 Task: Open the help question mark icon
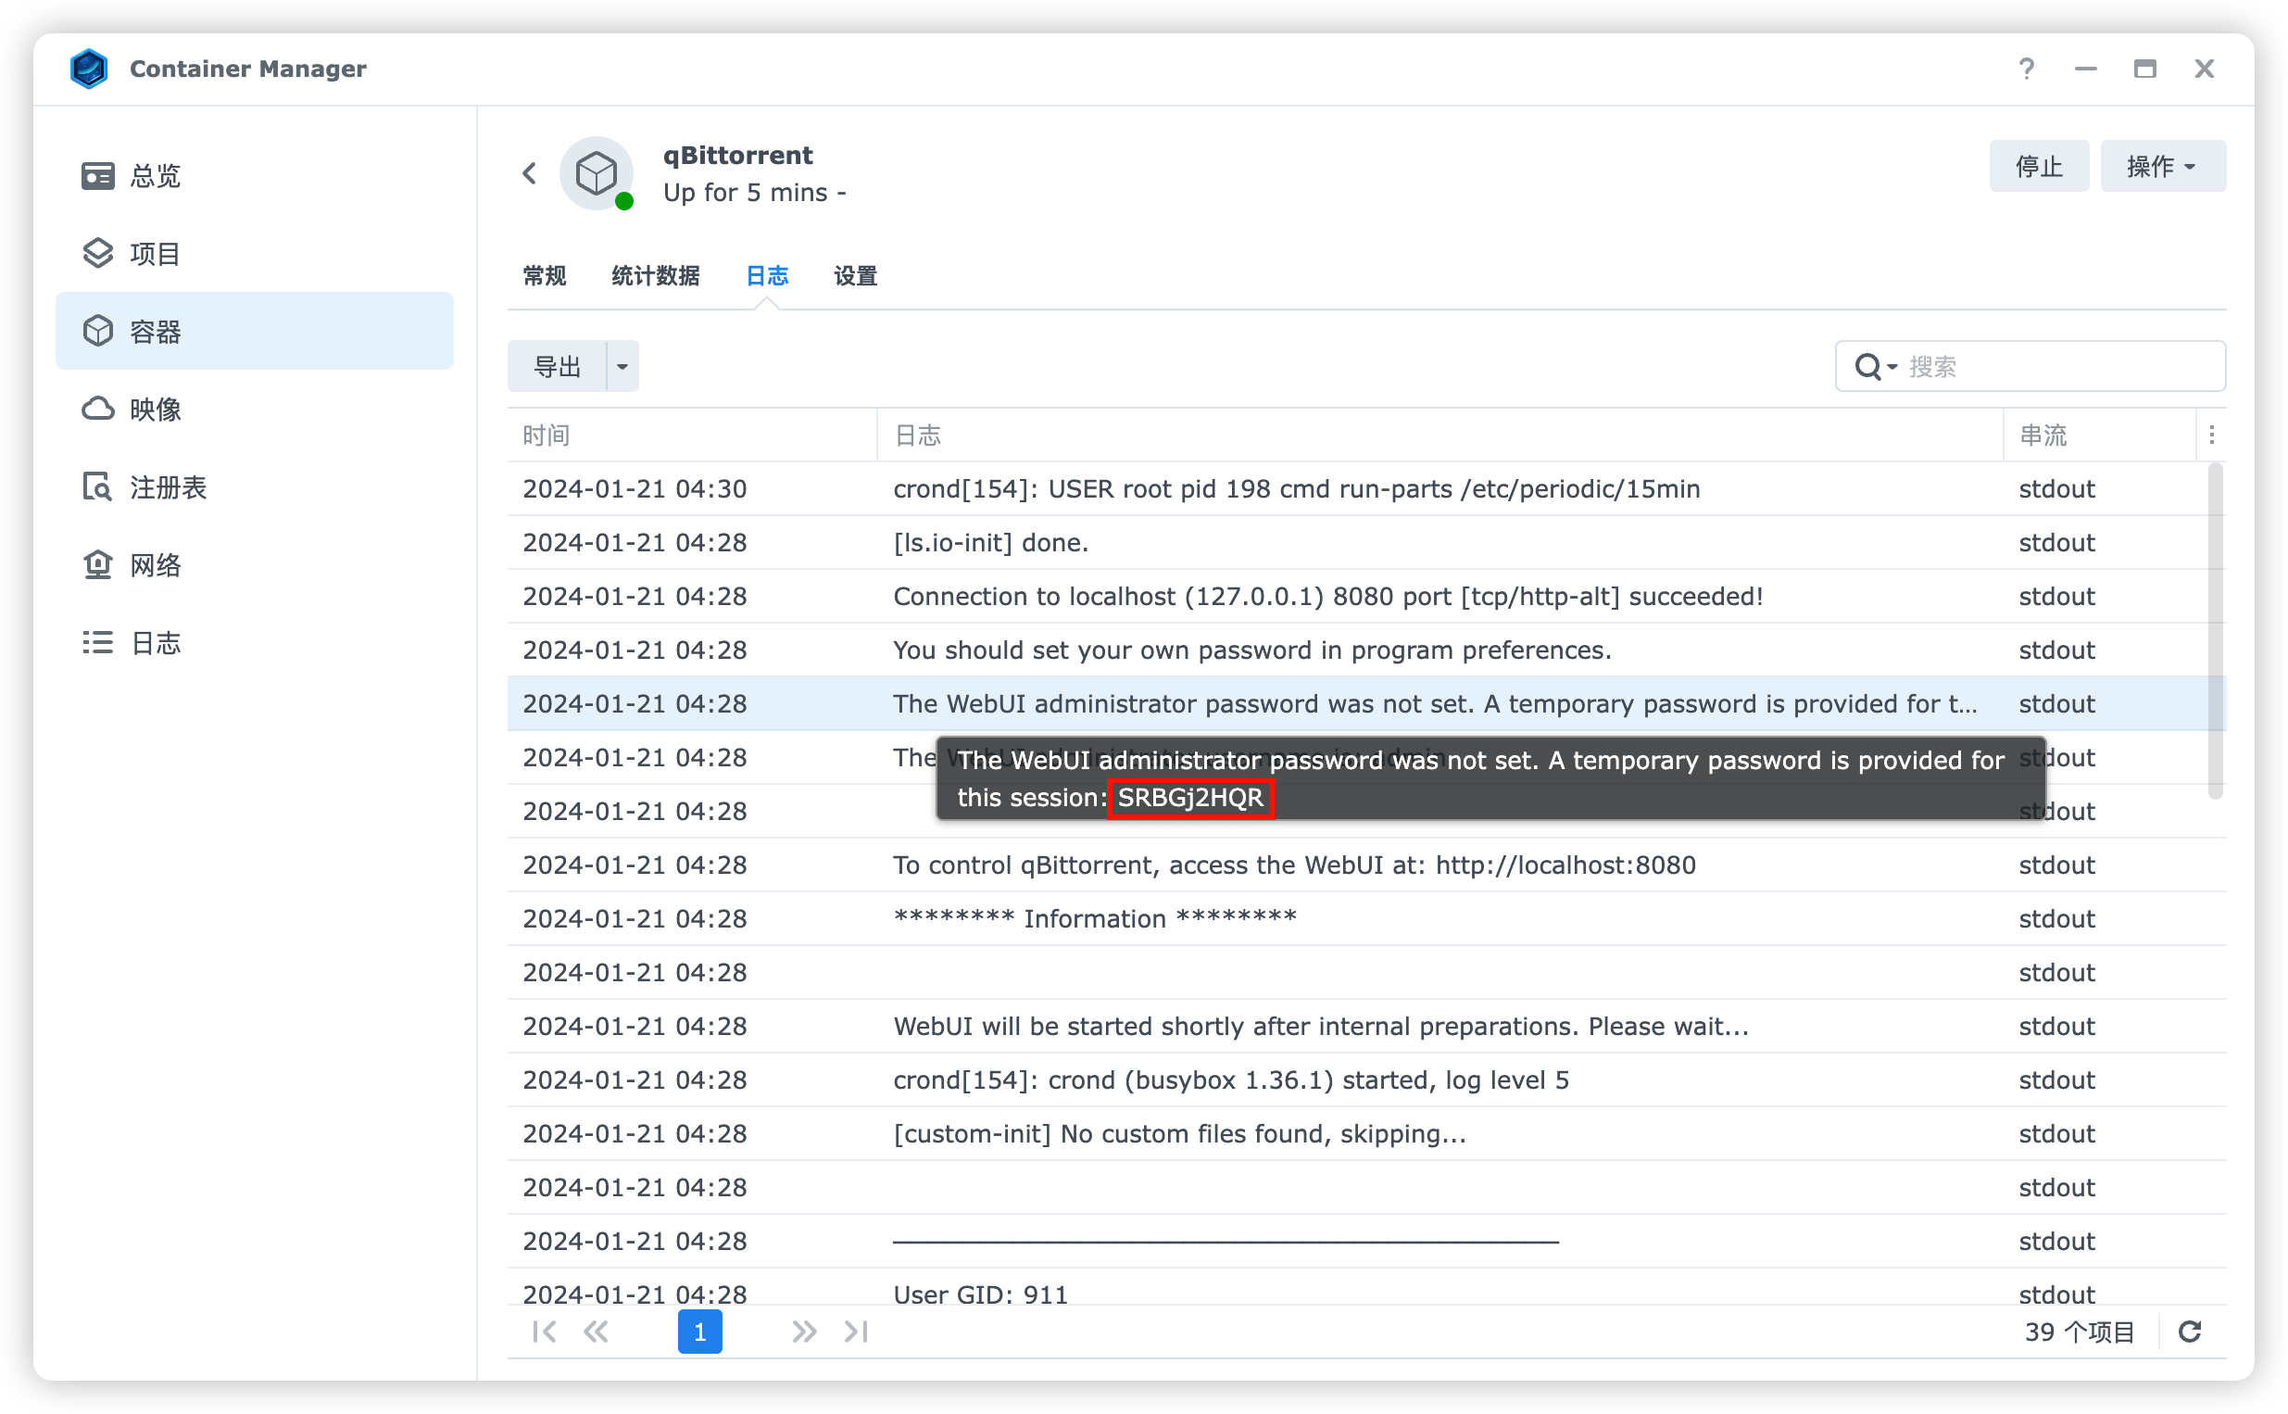[x=2025, y=69]
